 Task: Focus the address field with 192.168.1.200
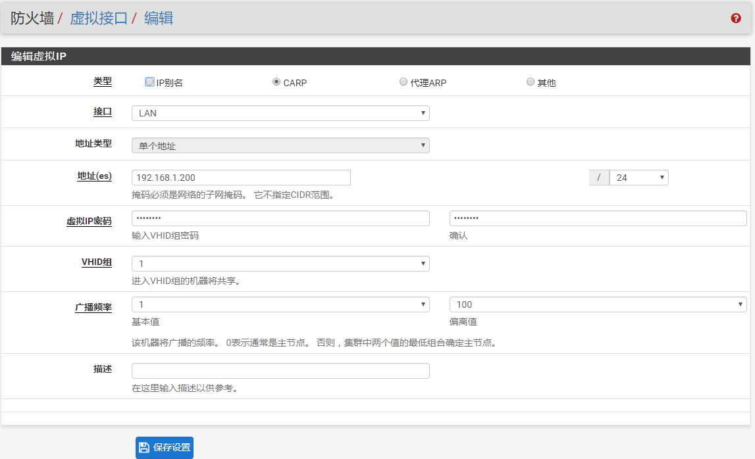pos(241,178)
